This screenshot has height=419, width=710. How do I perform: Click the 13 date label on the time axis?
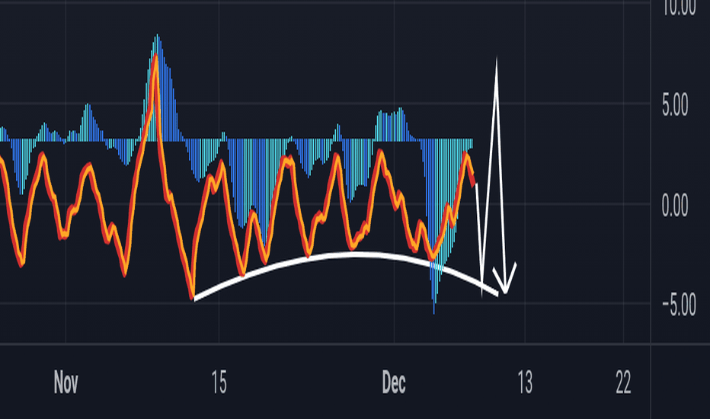525,382
